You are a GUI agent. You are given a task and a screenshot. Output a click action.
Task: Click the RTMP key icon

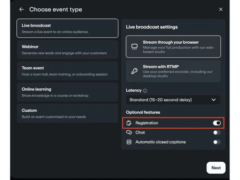click(134, 71)
